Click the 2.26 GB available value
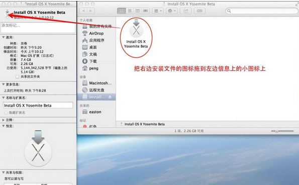 point(27,64)
